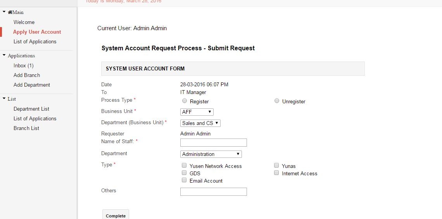Collapse the List sidebar section
This screenshot has width=442, height=219.
pos(4,99)
